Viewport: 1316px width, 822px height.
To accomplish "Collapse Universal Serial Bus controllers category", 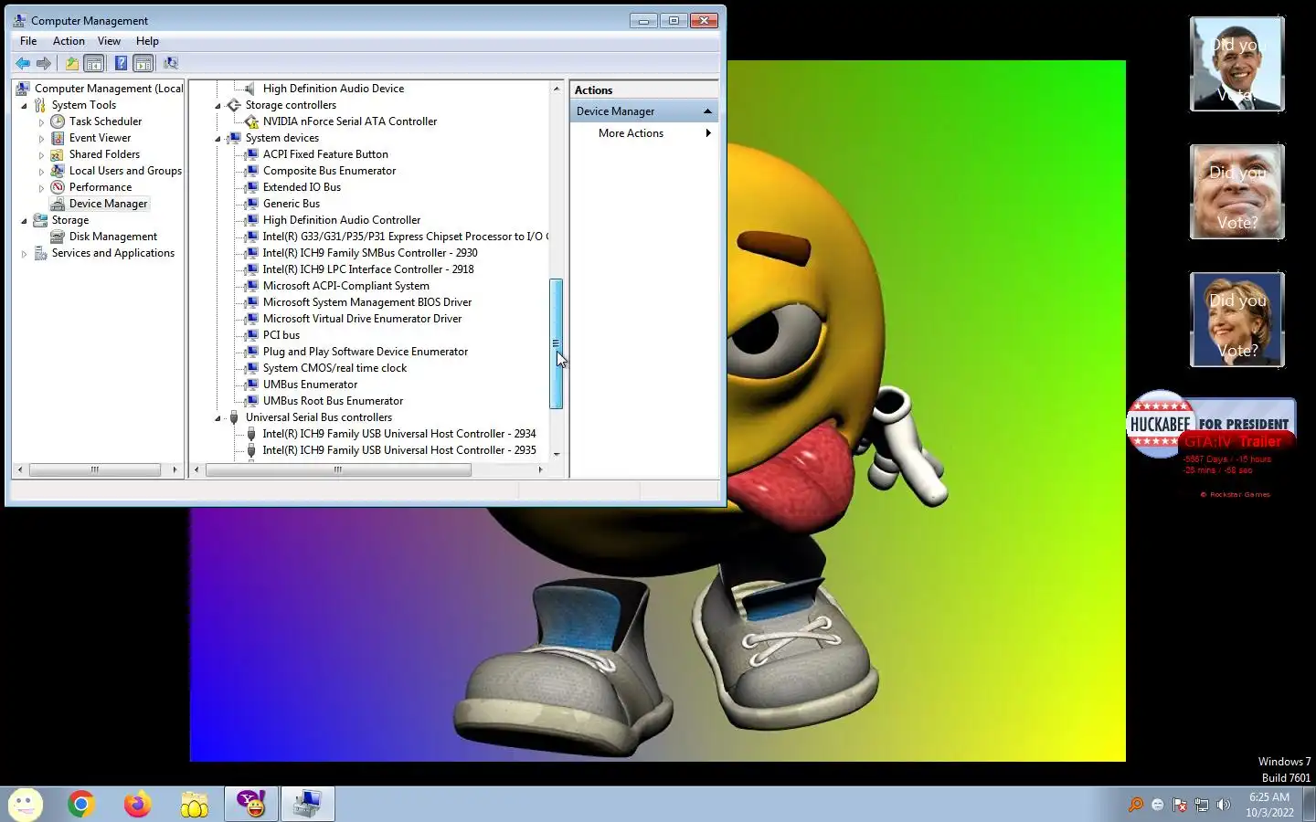I will (218, 418).
